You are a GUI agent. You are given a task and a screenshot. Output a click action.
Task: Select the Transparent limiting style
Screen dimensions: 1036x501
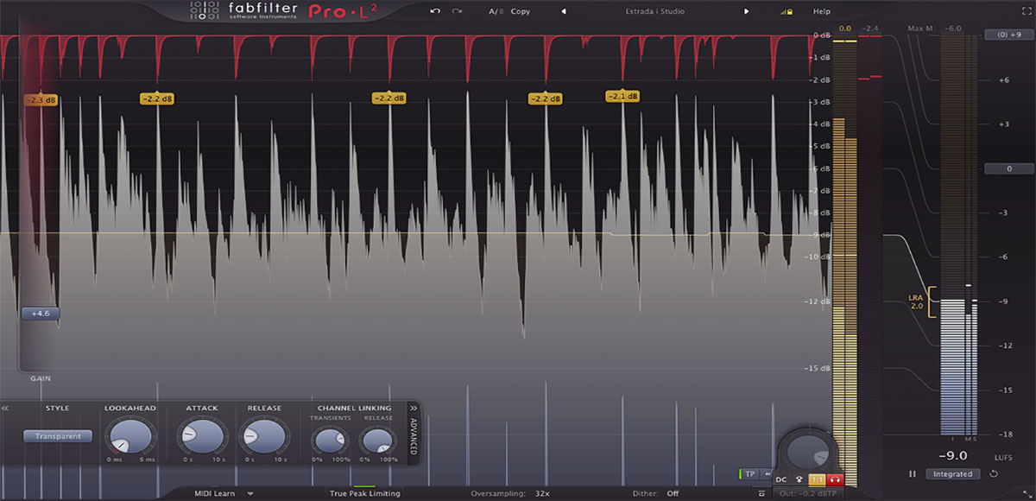(x=57, y=436)
